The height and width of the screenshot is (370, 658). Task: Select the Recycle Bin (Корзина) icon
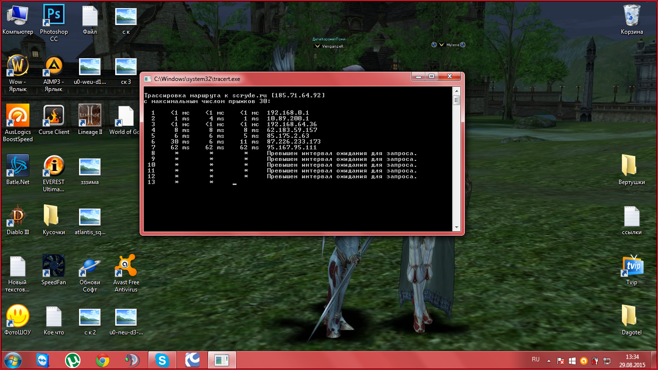pyautogui.click(x=632, y=16)
